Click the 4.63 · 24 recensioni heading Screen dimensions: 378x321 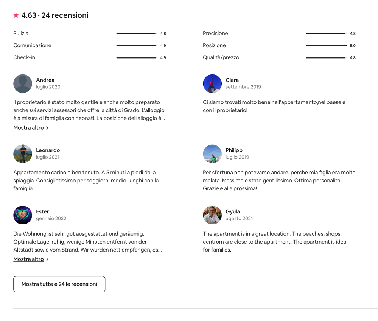(55, 15)
